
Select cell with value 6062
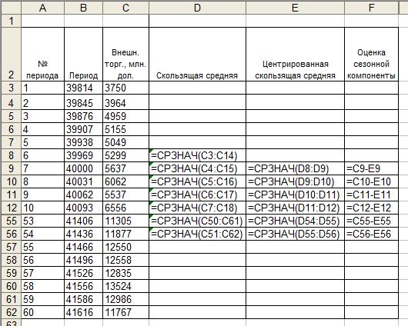(125, 181)
